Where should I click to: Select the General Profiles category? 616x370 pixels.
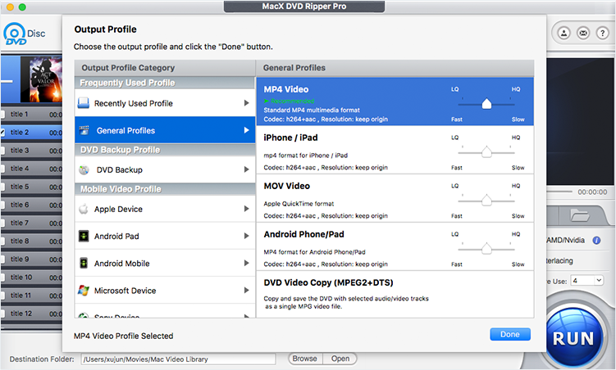pos(164,130)
